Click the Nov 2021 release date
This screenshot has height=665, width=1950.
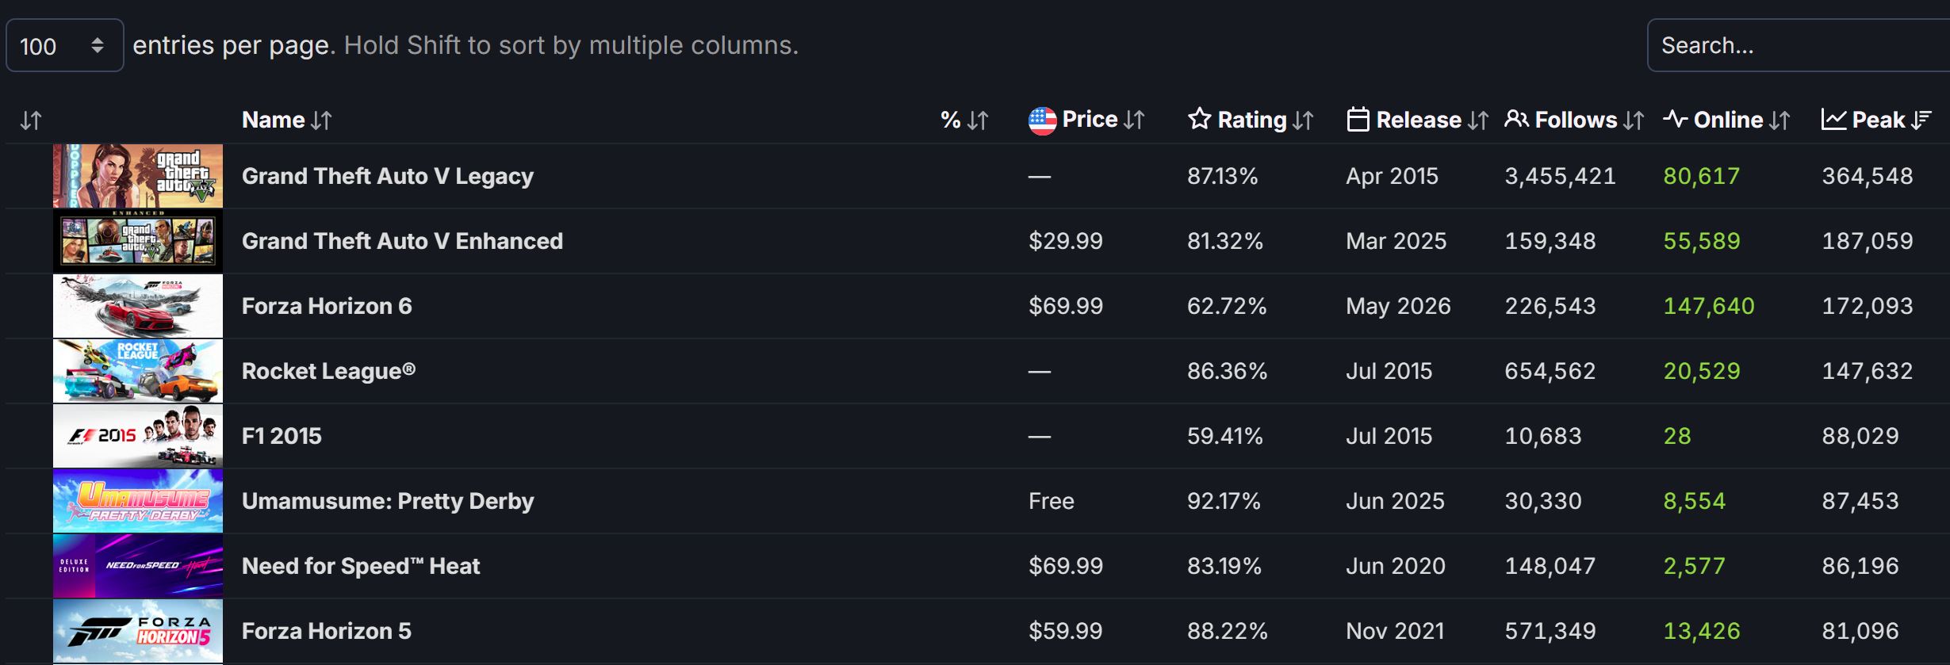point(1395,631)
